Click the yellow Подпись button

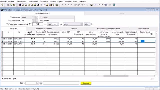(x=86, y=83)
